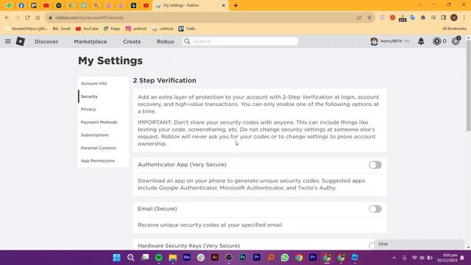Open the Maps bookmark

(112, 29)
